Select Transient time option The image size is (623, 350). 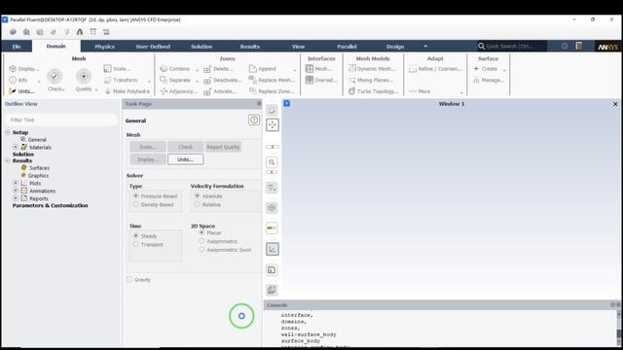[136, 244]
